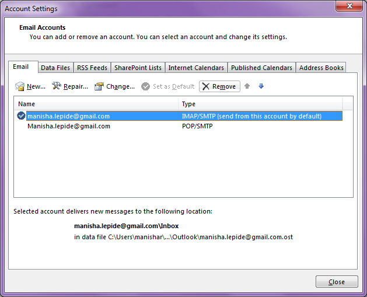Click the Change... button label
Image resolution: width=367 pixels, height=297 pixels.
[121, 86]
